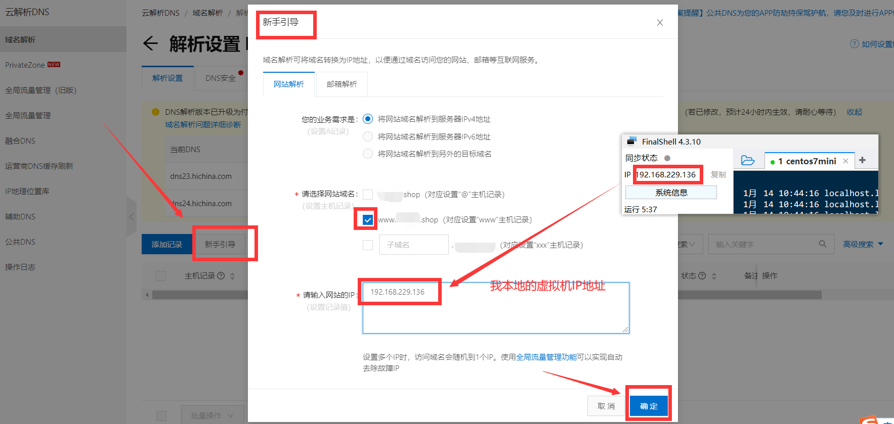Select IPv4 address resolution radio option
894x424 pixels.
tap(368, 119)
